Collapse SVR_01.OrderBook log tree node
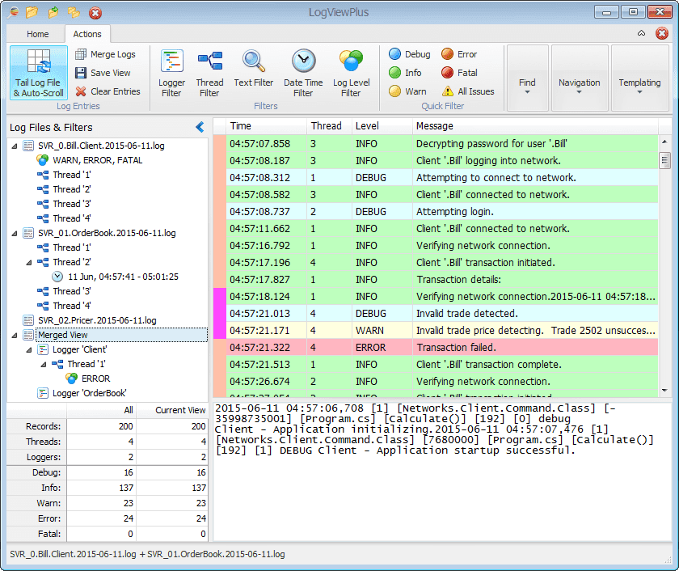 (x=15, y=234)
